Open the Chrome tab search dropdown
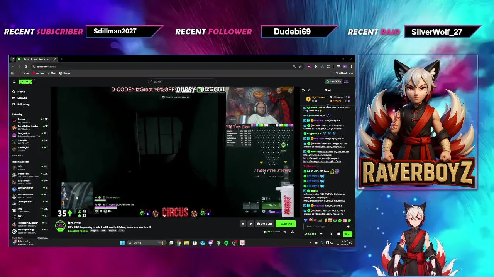494x277 pixels. (x=13, y=59)
